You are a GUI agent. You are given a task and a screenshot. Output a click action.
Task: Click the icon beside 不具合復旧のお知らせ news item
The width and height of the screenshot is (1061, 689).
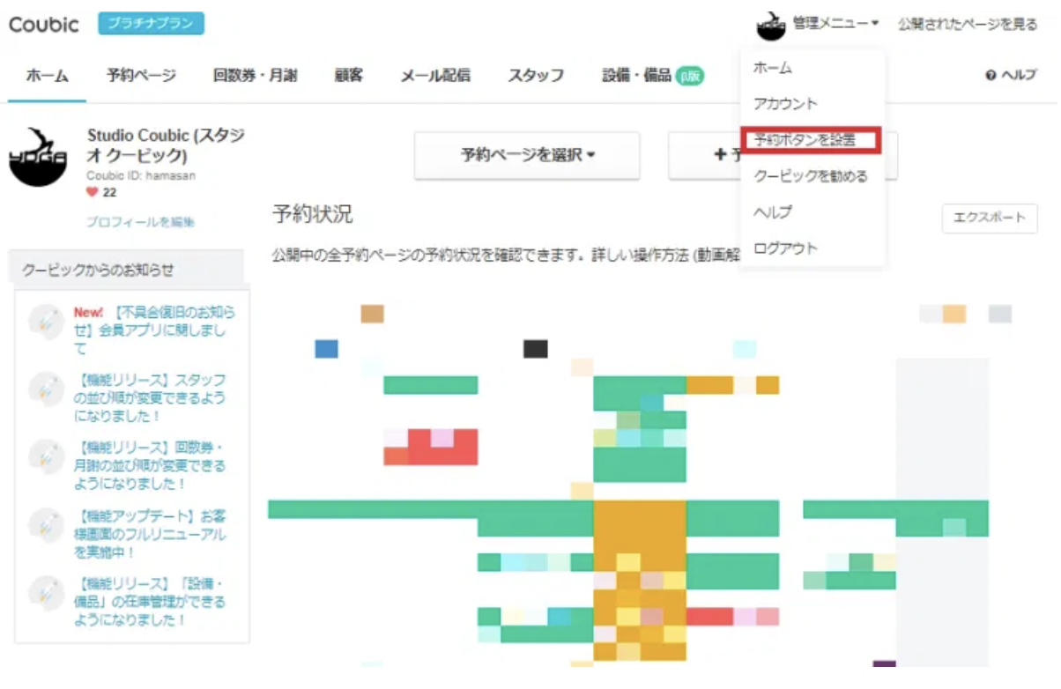46,322
